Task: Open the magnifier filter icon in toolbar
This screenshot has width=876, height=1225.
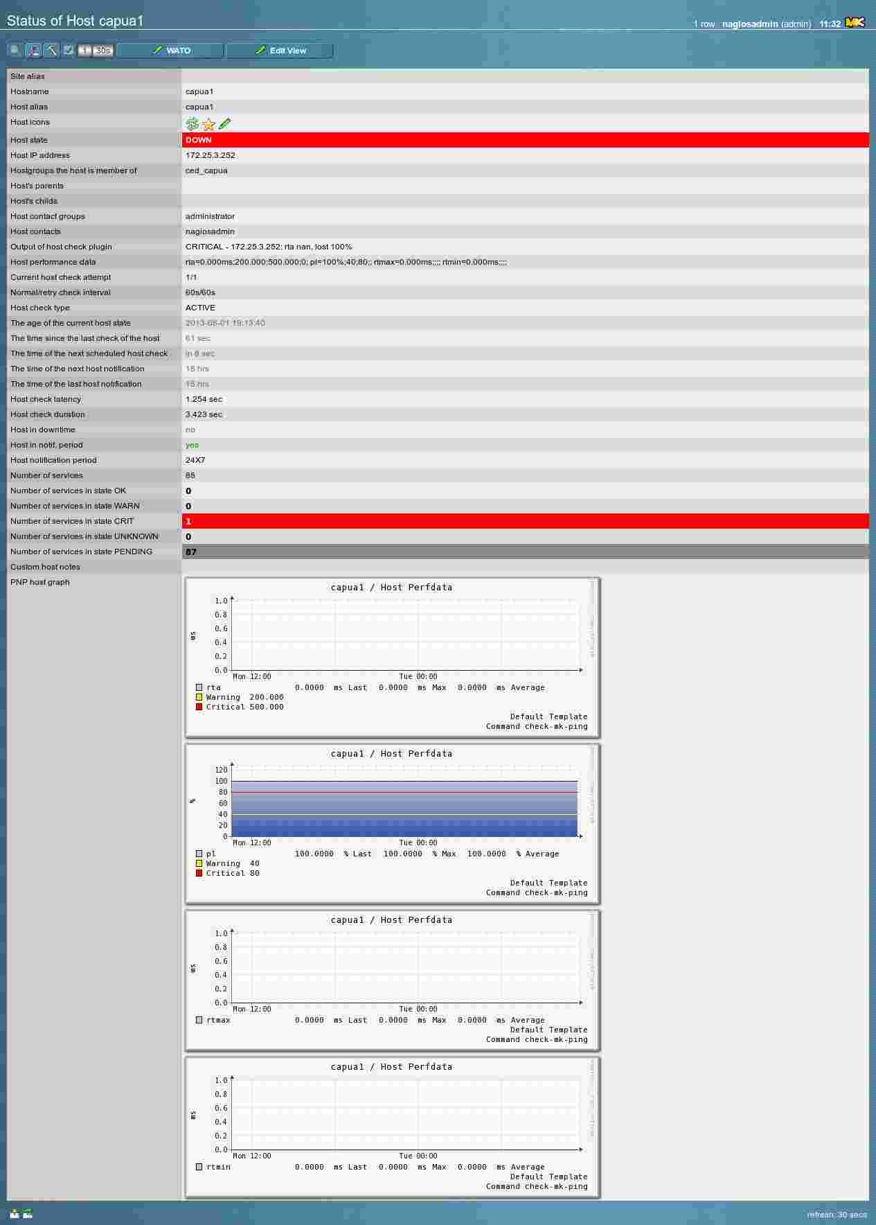Action: [x=15, y=51]
